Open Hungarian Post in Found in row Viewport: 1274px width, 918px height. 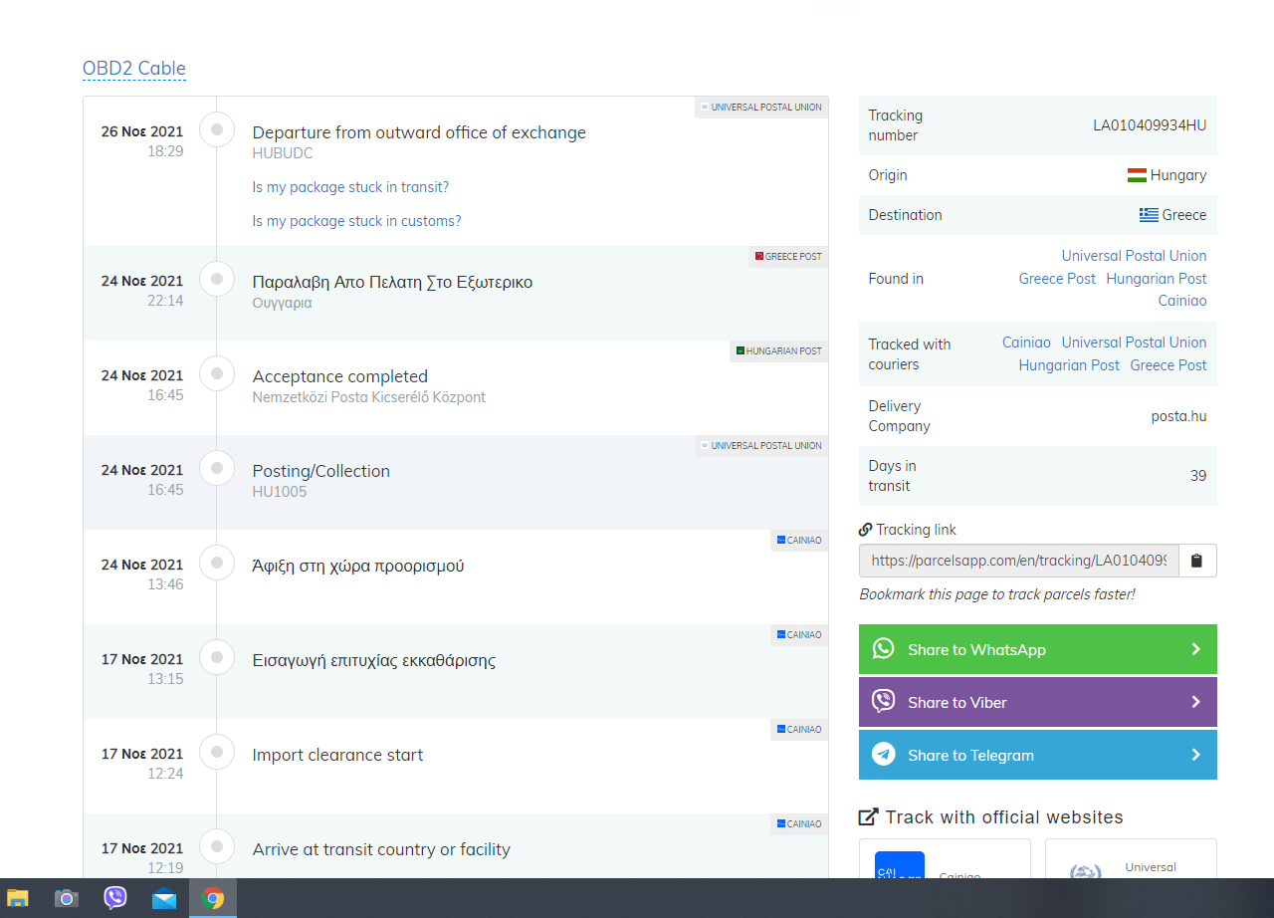[1157, 279]
